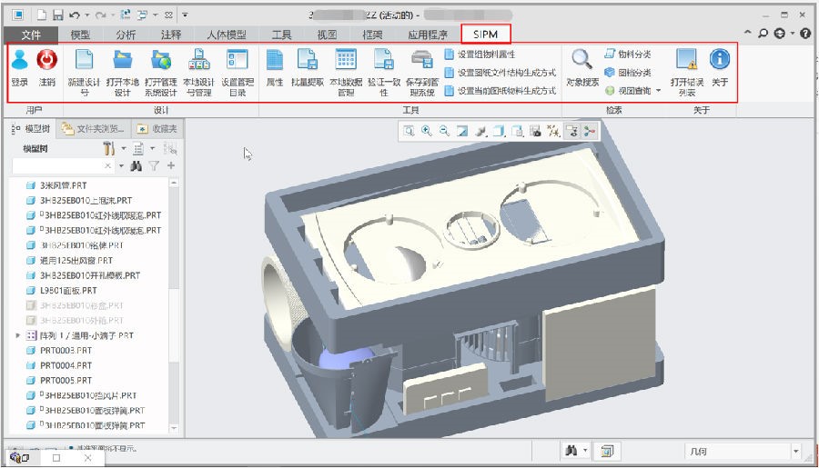Expand the 阵列 1 tree node
Image resolution: width=819 pixels, height=468 pixels.
click(18, 335)
